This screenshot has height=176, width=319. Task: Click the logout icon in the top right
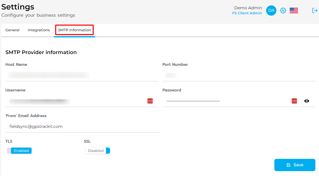pyautogui.click(x=315, y=11)
